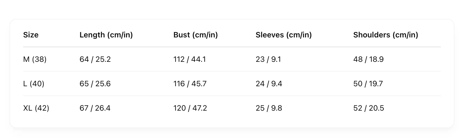Select bust value 112 / 44.1
This screenshot has width=468, height=138.
pyautogui.click(x=190, y=59)
